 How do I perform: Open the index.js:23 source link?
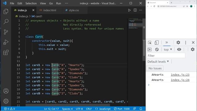pos(180,75)
